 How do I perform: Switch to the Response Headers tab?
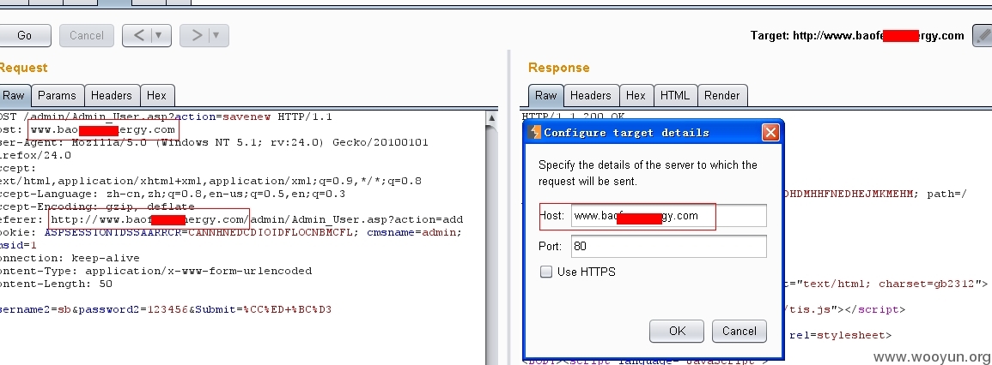click(x=590, y=95)
